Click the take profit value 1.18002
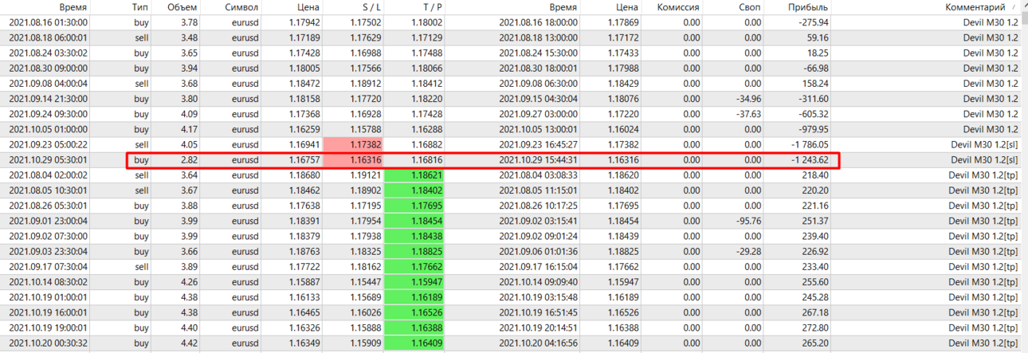This screenshot has height=353, width=1028. [x=426, y=23]
